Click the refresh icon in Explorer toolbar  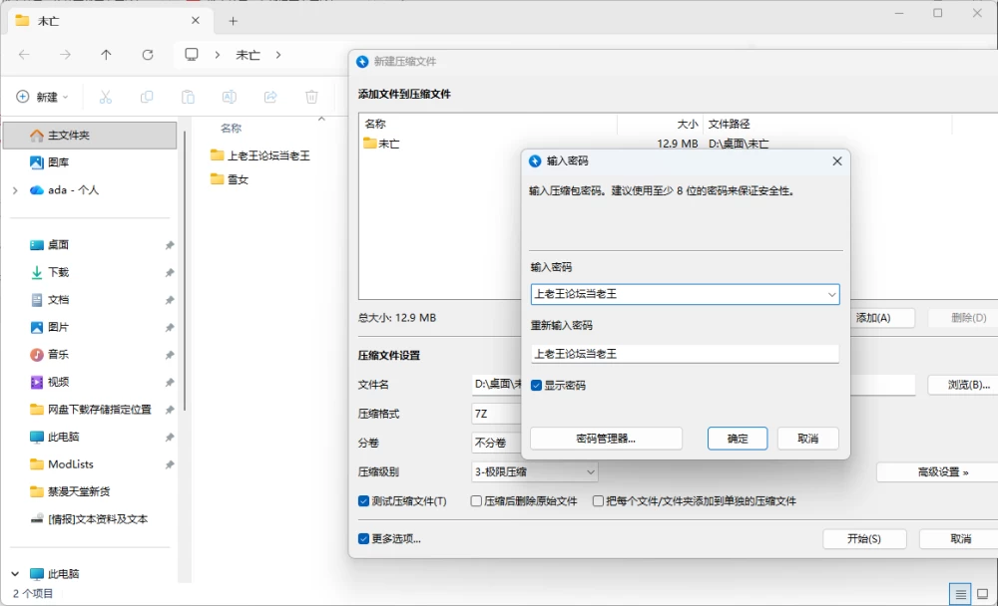pyautogui.click(x=148, y=55)
